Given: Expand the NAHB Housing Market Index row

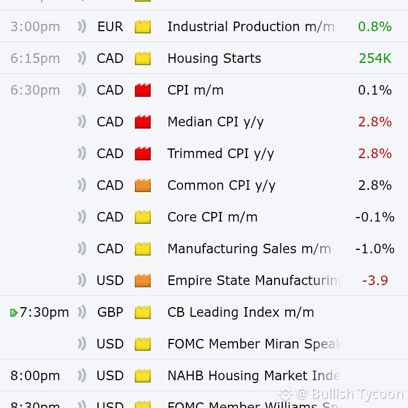Looking at the screenshot, I should point(253,376).
